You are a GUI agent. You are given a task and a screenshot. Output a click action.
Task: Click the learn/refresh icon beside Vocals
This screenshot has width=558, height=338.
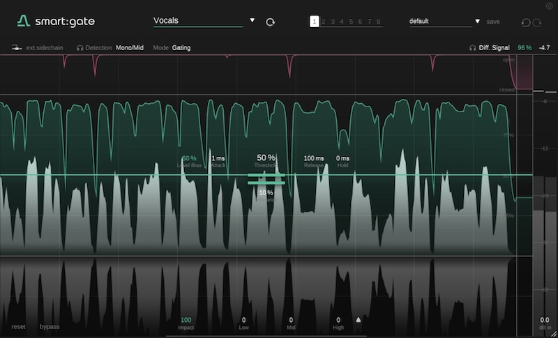[x=271, y=22]
